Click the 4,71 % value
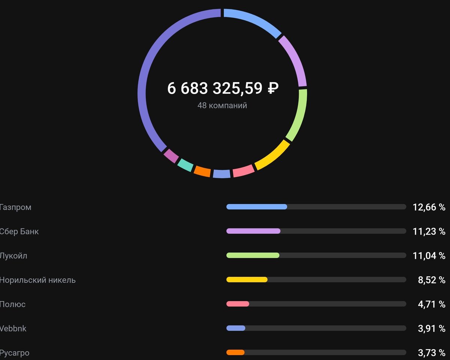The width and height of the screenshot is (450, 360). point(432,304)
